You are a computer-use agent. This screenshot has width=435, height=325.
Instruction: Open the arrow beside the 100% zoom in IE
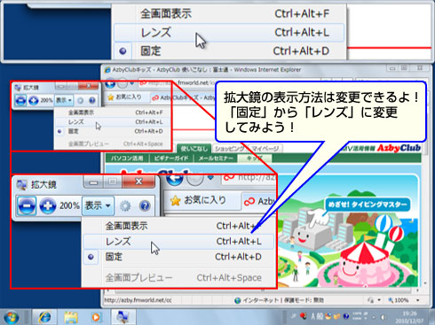pyautogui.click(x=418, y=300)
